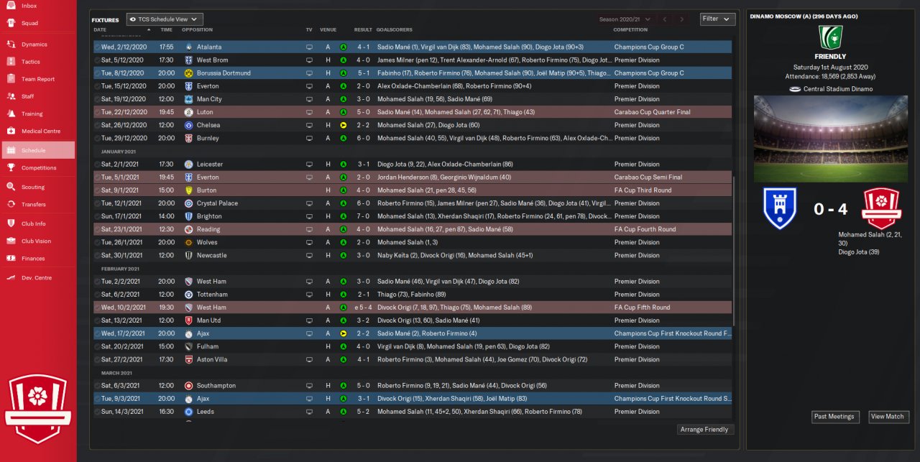The image size is (920, 462).
Task: Go to next season with right arrow
Action: click(x=682, y=19)
